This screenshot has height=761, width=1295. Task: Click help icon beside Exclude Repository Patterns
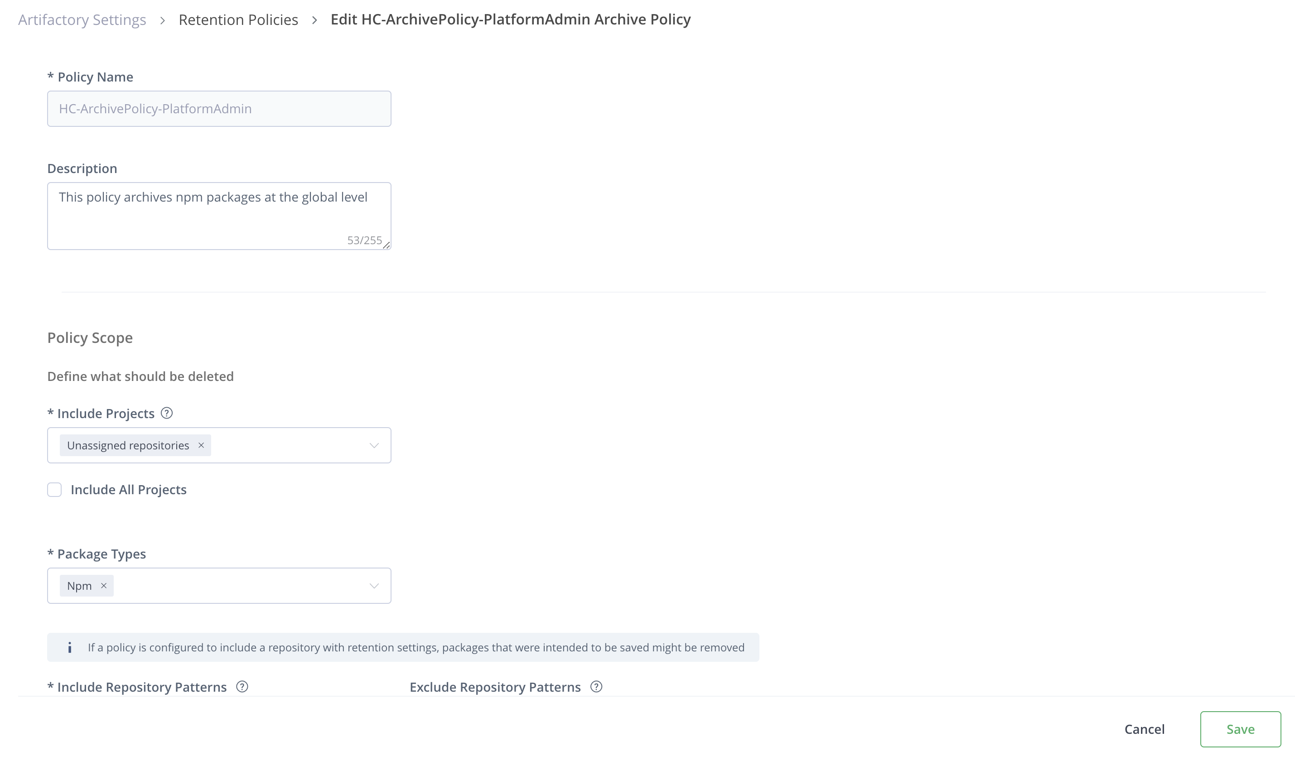pyautogui.click(x=596, y=687)
